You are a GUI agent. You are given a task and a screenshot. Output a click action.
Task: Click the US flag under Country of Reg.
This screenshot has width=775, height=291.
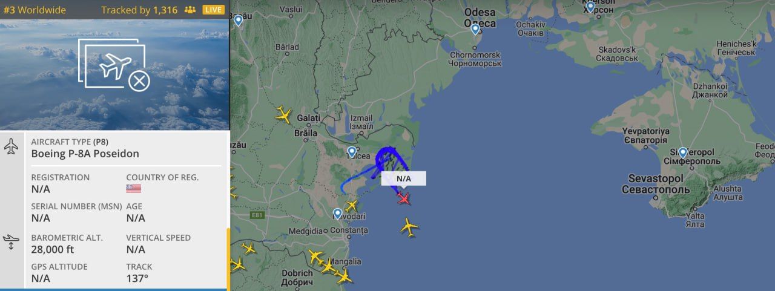pyautogui.click(x=133, y=189)
